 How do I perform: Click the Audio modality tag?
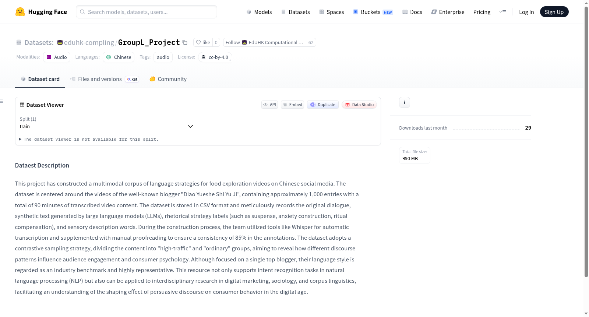click(x=57, y=57)
